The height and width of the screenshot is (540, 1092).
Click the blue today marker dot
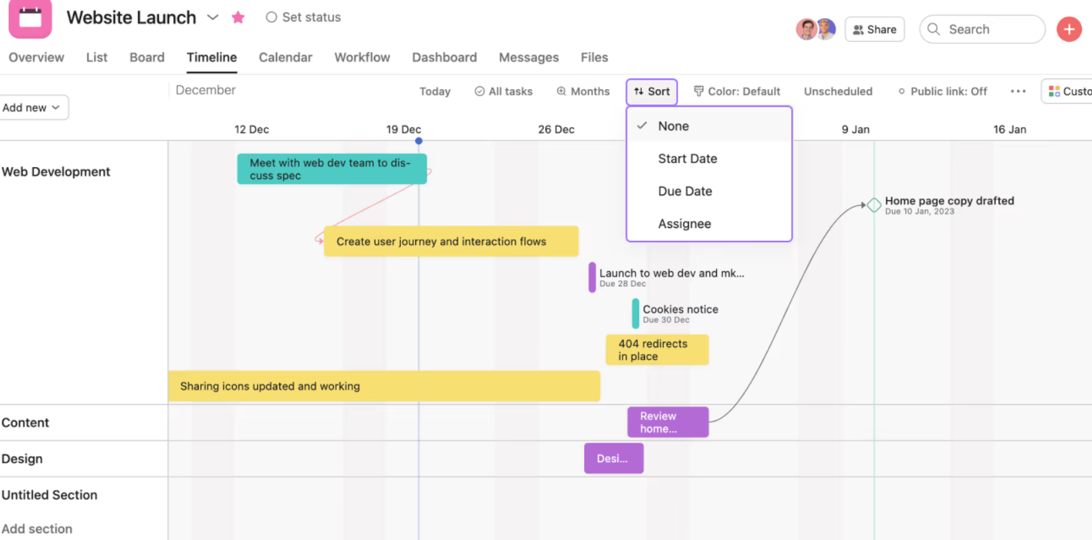[x=419, y=141]
